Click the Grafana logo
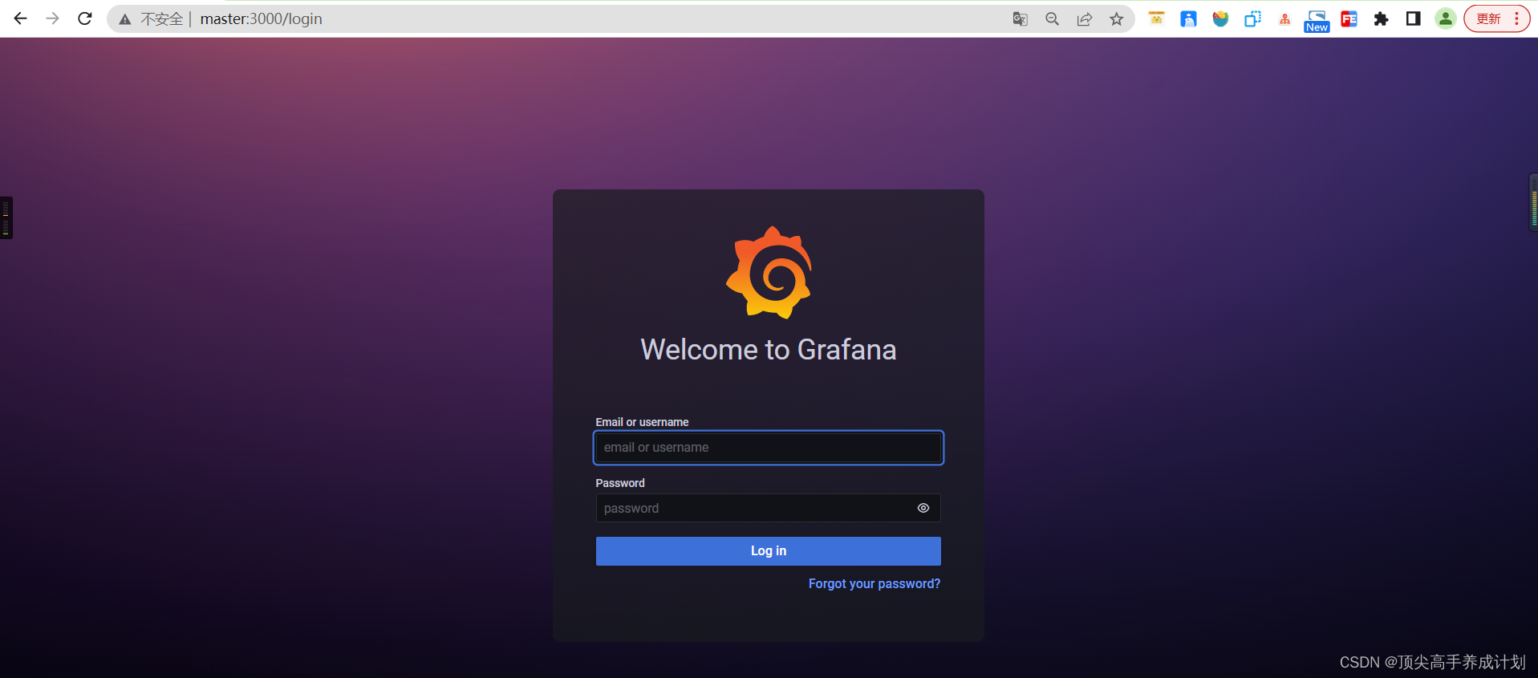This screenshot has height=678, width=1538. tap(769, 273)
